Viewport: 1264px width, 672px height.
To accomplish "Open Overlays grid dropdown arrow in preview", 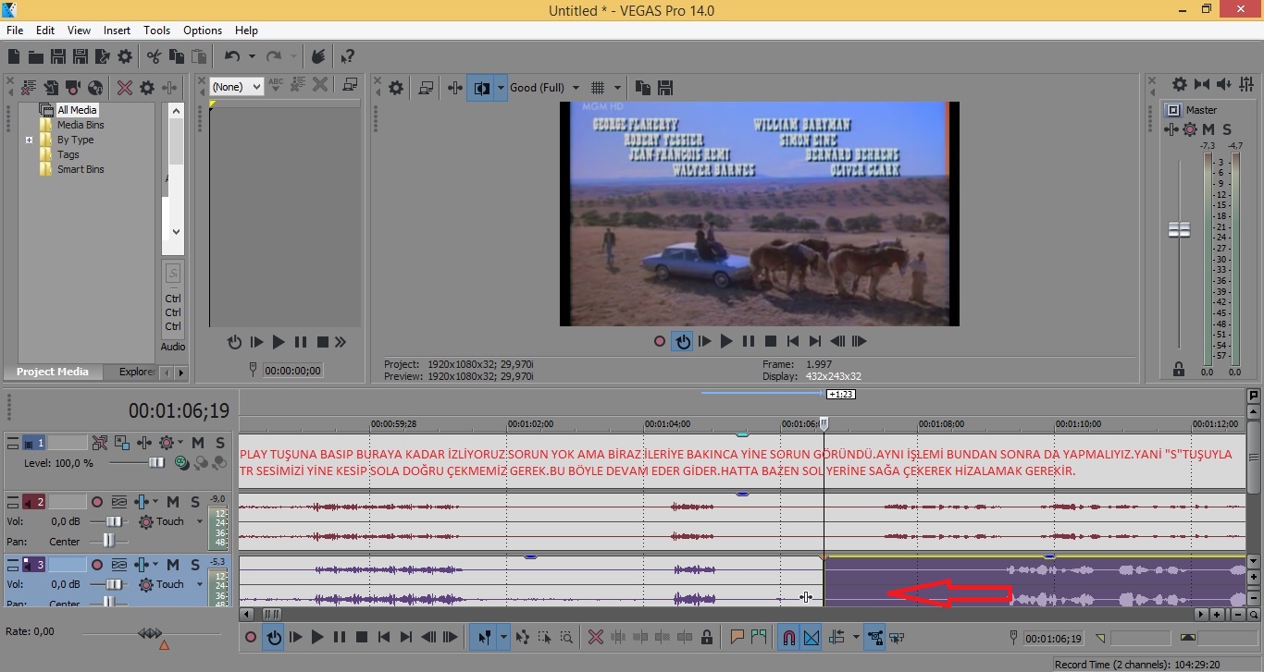I will point(617,88).
